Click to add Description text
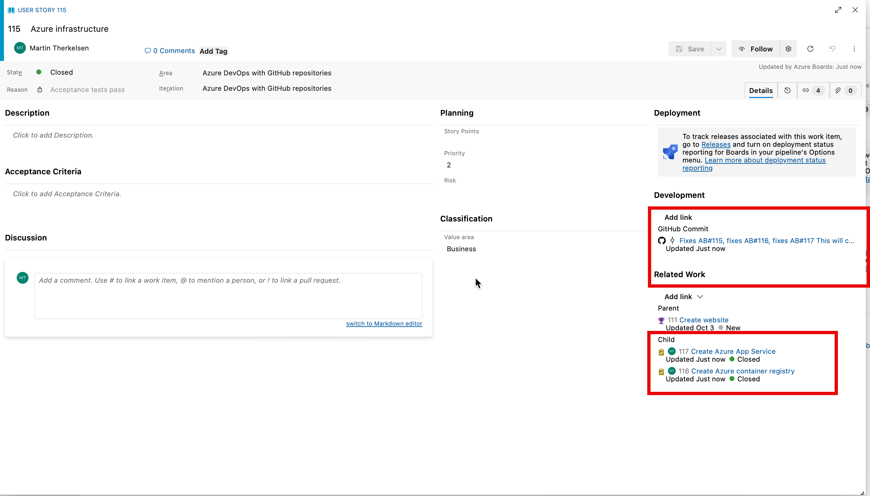The image size is (870, 496). click(x=53, y=135)
